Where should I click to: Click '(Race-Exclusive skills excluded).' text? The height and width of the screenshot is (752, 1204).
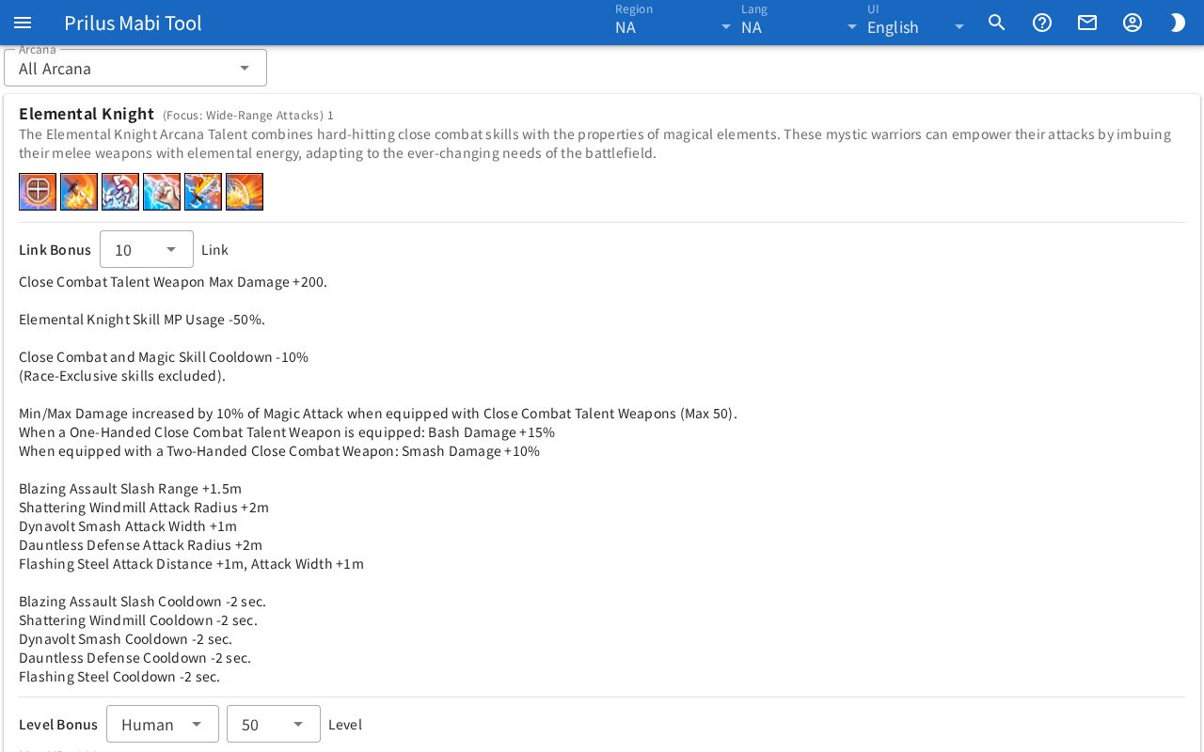(x=122, y=376)
